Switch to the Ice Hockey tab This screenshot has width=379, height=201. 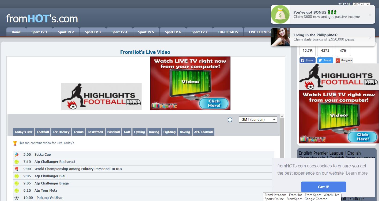coord(61,132)
